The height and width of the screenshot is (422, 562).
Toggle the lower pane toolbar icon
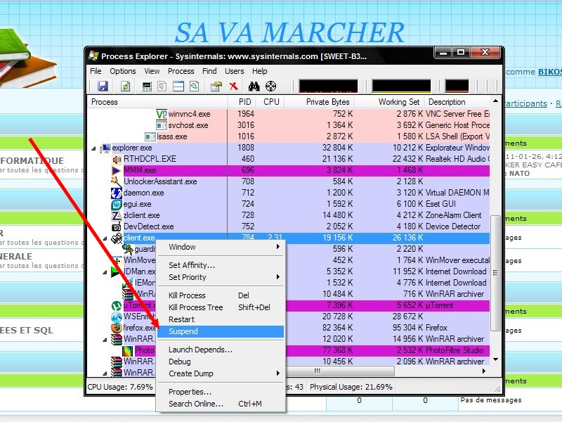pos(178,86)
